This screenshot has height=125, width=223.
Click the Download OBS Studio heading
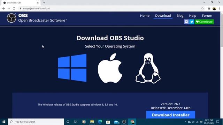110,38
